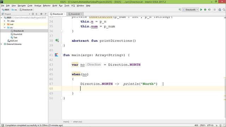Open the VCS menu
226x127 pixels.
[x=73, y=6]
